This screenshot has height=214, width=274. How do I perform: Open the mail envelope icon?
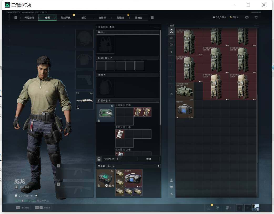tap(247, 17)
